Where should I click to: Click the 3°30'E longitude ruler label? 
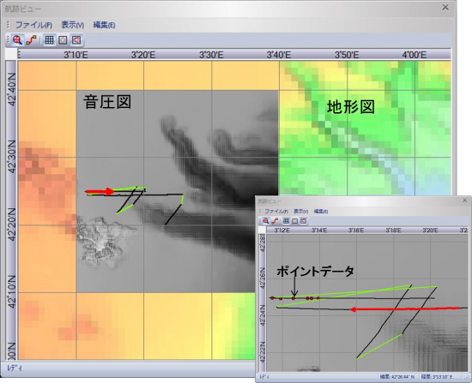click(x=211, y=55)
